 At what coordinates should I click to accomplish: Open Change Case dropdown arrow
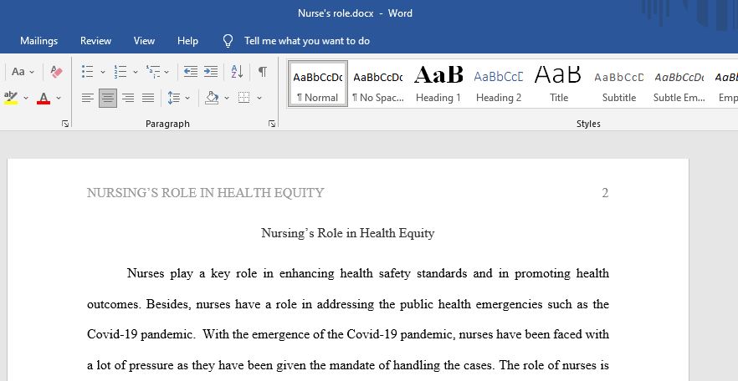[x=32, y=73]
